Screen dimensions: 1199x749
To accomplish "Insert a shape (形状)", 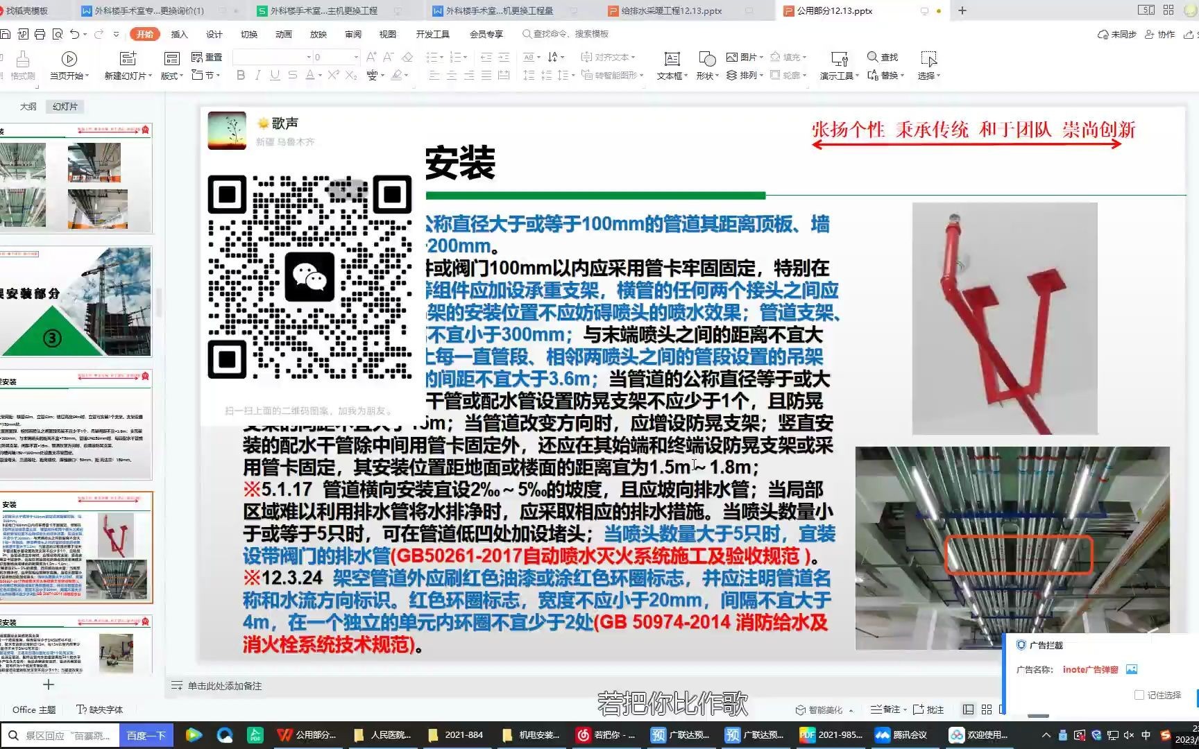I will 707,65.
